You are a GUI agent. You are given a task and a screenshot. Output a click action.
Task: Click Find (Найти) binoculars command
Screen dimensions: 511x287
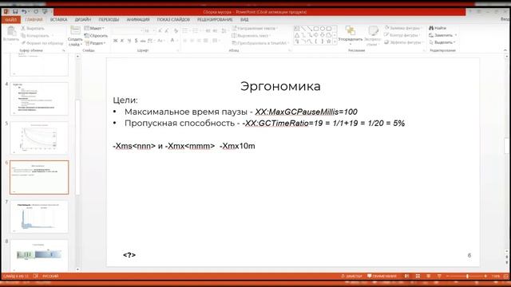pyautogui.click(x=438, y=28)
